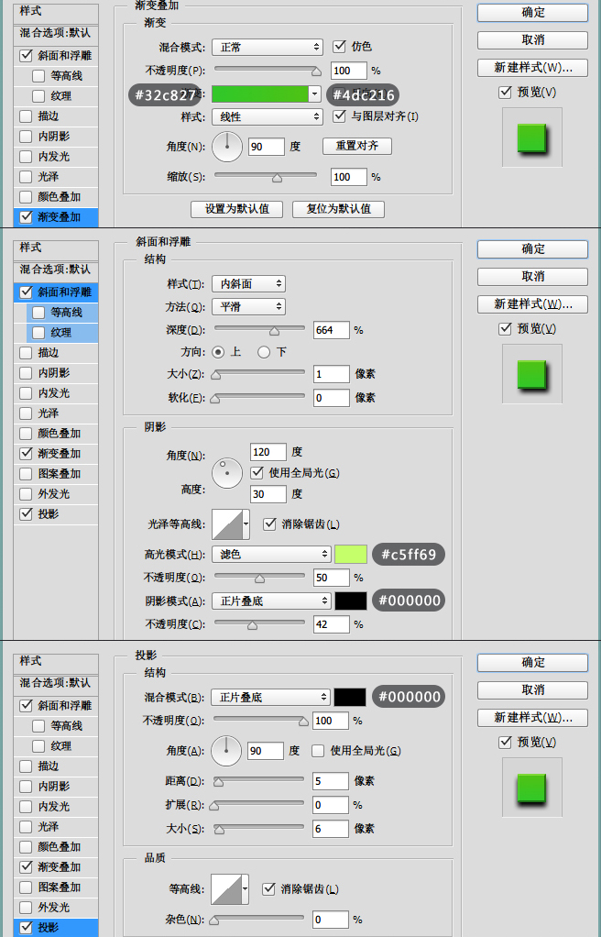The width and height of the screenshot is (601, 937).
Task: Click the shadow angle dial in the 斜面和浮雕 dialog
Action: pyautogui.click(x=227, y=473)
